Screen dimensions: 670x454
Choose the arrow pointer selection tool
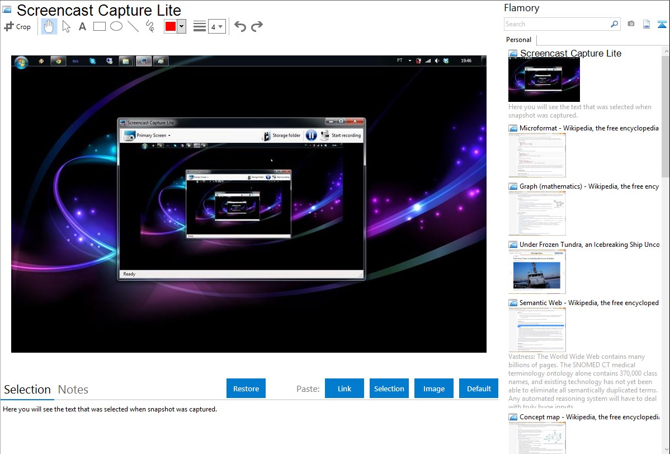pyautogui.click(x=66, y=26)
